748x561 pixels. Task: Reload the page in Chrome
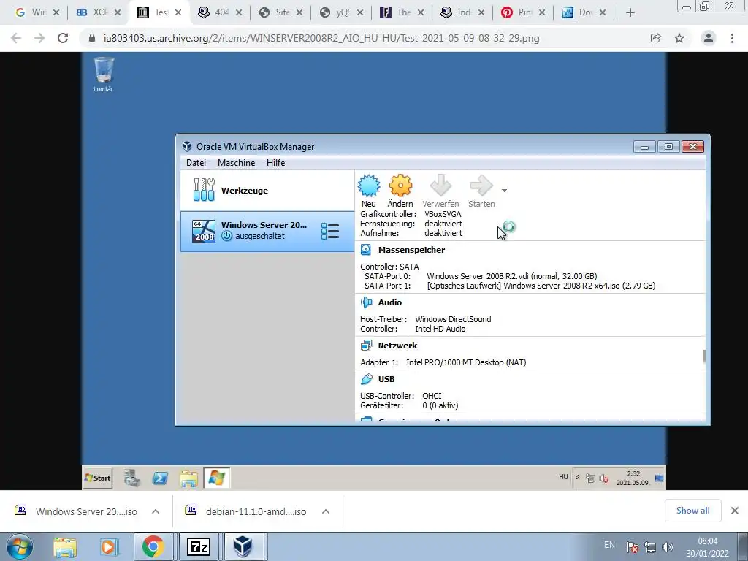tap(63, 38)
